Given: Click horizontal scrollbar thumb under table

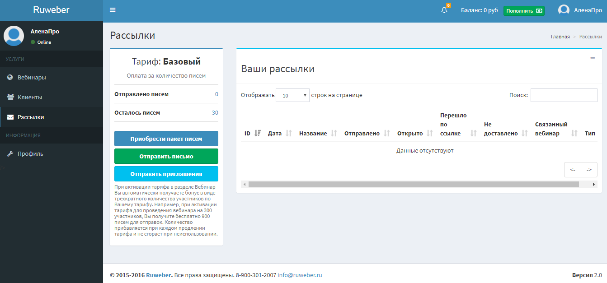Looking at the screenshot, I should pyautogui.click(x=414, y=184).
